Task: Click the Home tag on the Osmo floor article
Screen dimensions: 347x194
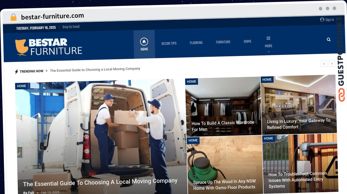Action: (x=193, y=140)
